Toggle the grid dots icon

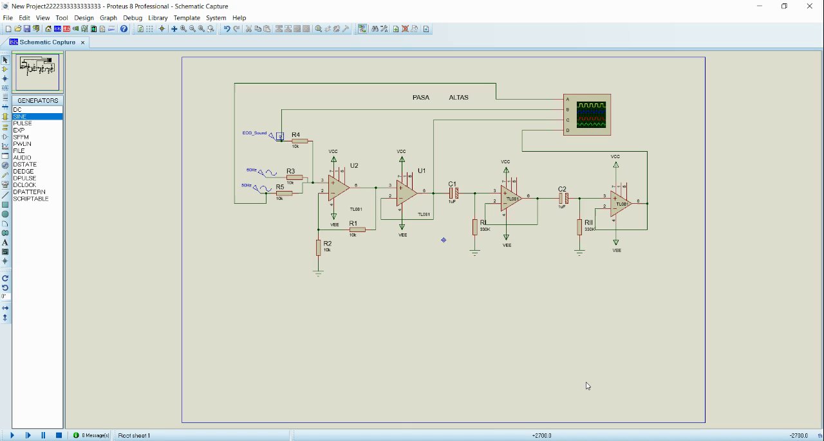149,29
